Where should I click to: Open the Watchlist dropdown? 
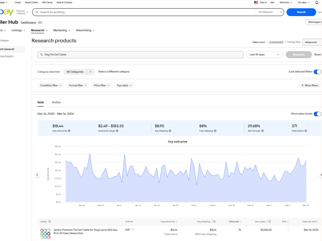(285, 3)
